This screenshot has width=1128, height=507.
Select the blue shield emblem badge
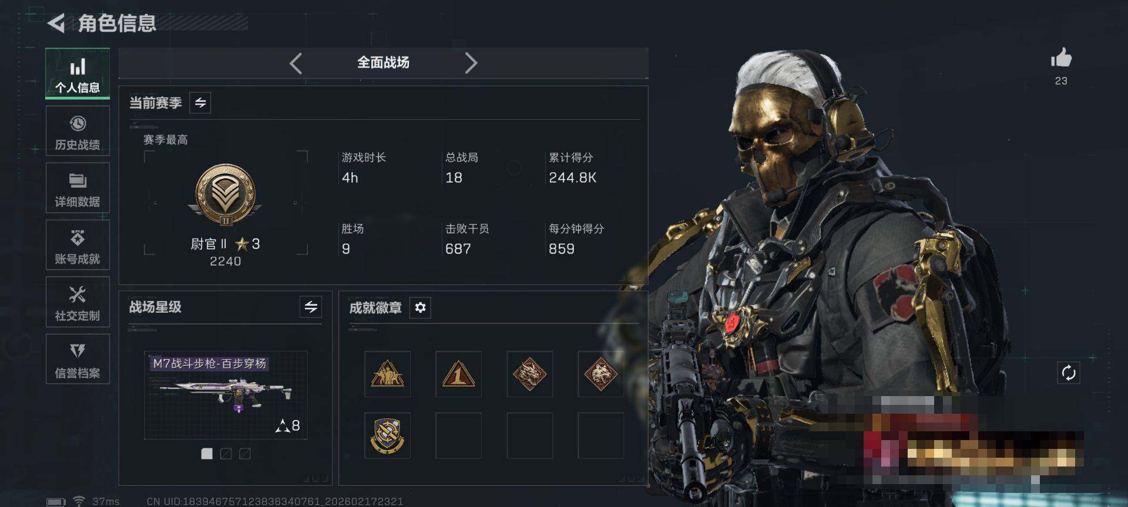387,435
